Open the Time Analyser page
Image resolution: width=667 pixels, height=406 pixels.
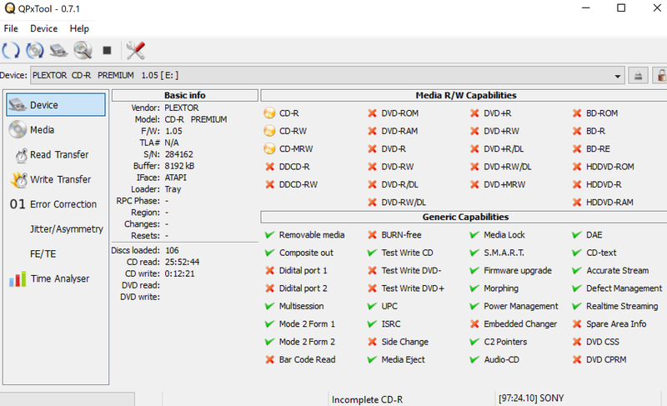click(56, 279)
